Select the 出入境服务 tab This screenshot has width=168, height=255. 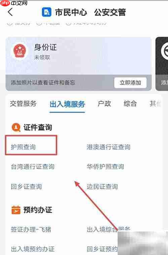tap(67, 104)
